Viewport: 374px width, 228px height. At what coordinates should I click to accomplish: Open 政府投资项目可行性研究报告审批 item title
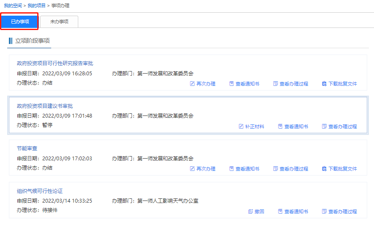(55, 63)
